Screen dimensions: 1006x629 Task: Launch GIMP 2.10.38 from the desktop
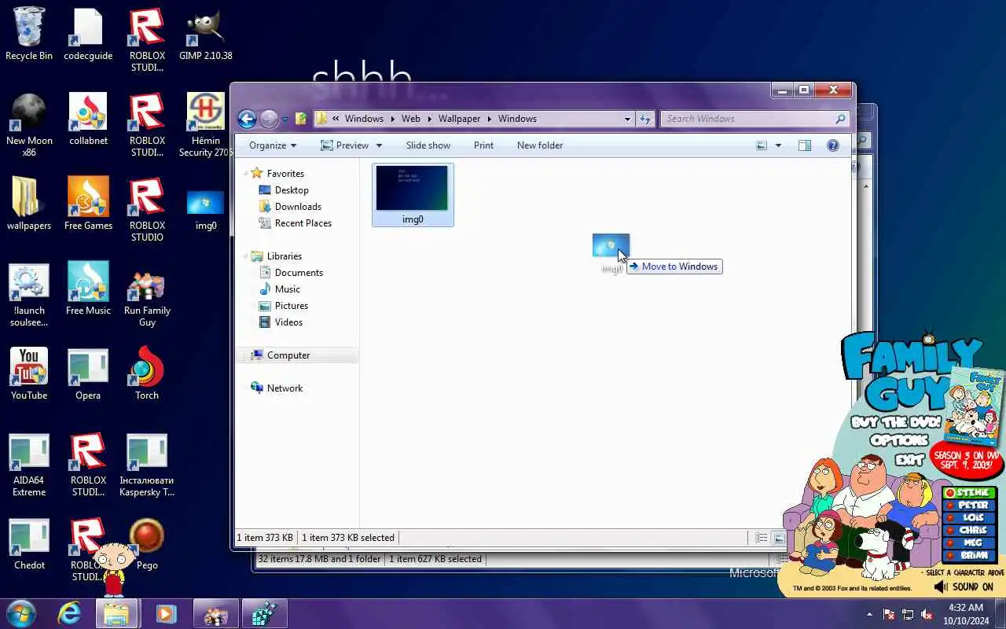pos(205,35)
